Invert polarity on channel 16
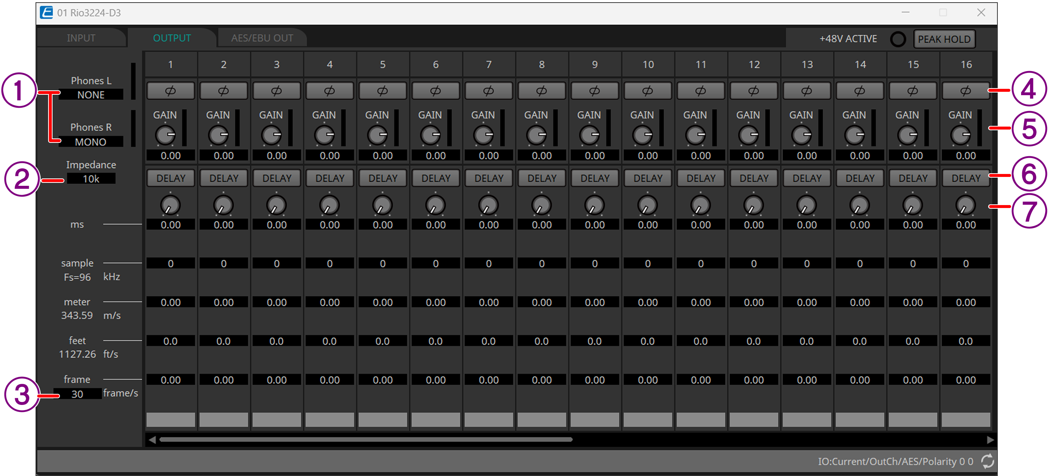Viewport: 1057px width, 476px height. [966, 91]
